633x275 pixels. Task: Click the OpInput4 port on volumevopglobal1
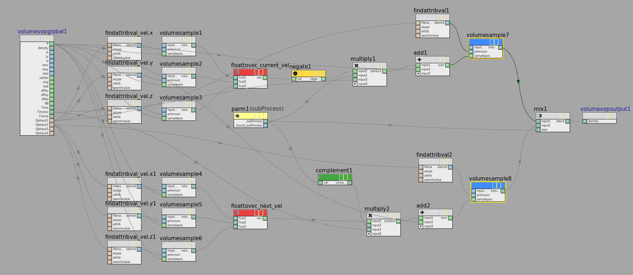click(52, 133)
